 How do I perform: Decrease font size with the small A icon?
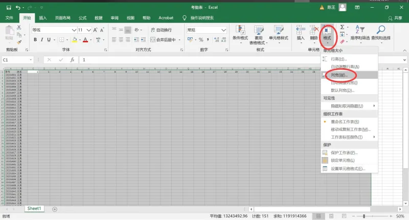pyautogui.click(x=102, y=30)
